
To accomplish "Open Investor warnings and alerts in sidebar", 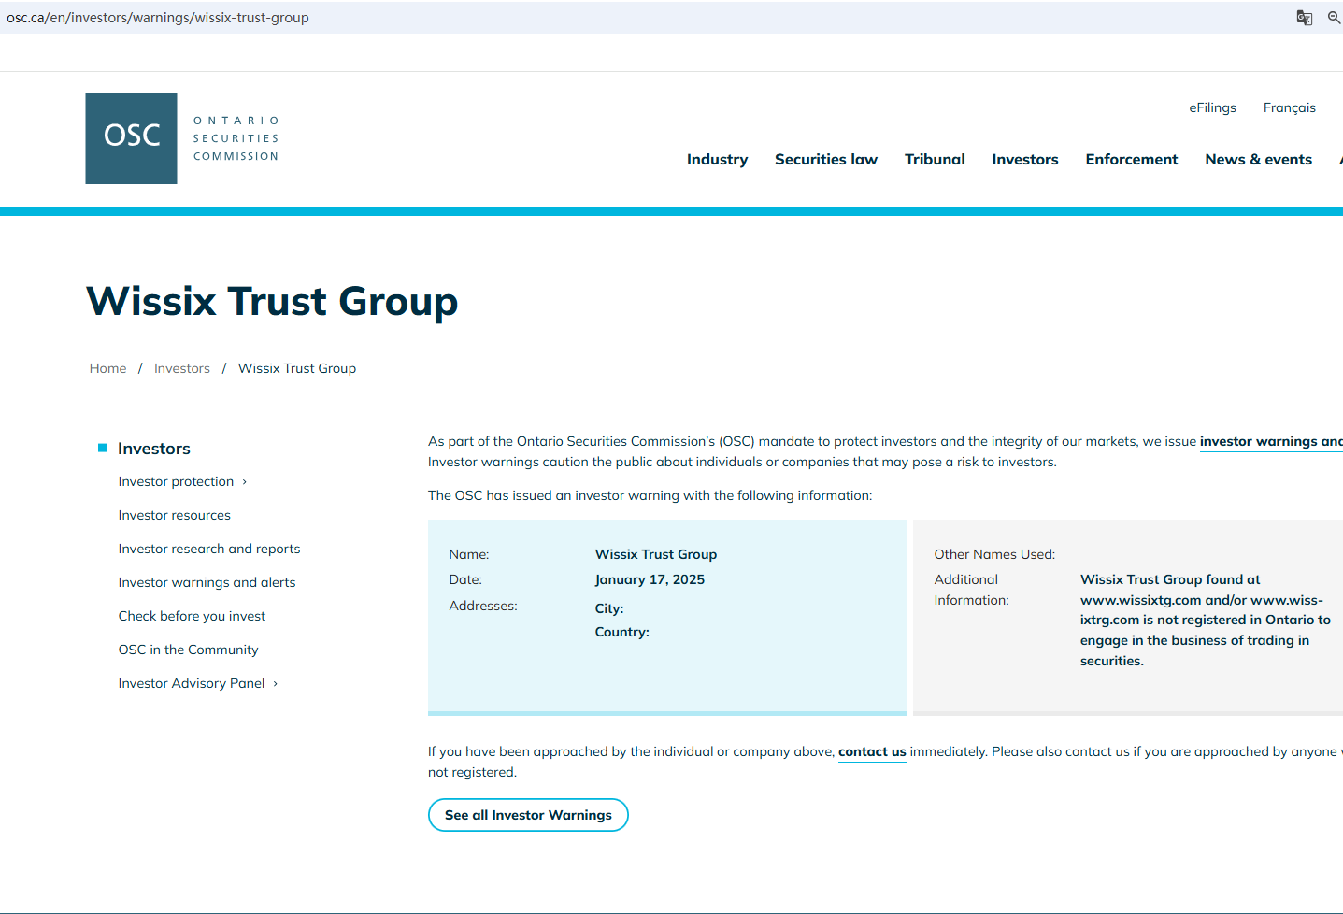I will (x=207, y=582).
